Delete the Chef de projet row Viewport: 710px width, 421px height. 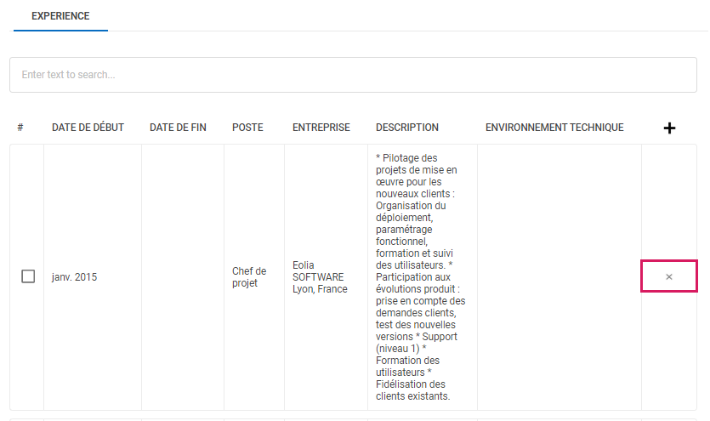coord(669,277)
